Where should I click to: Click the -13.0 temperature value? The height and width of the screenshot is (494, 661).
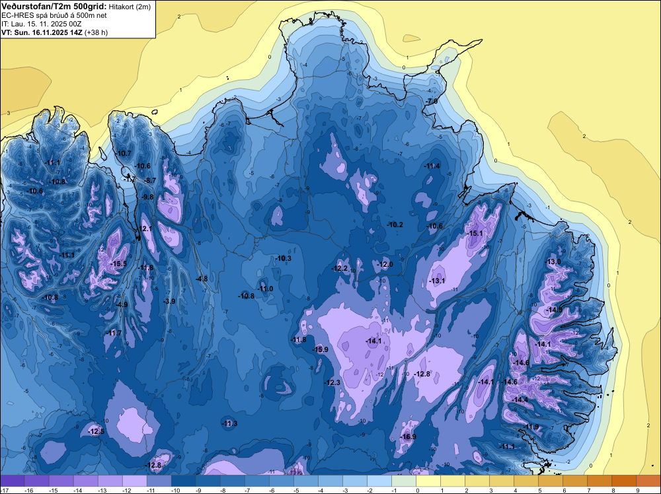coord(553,262)
